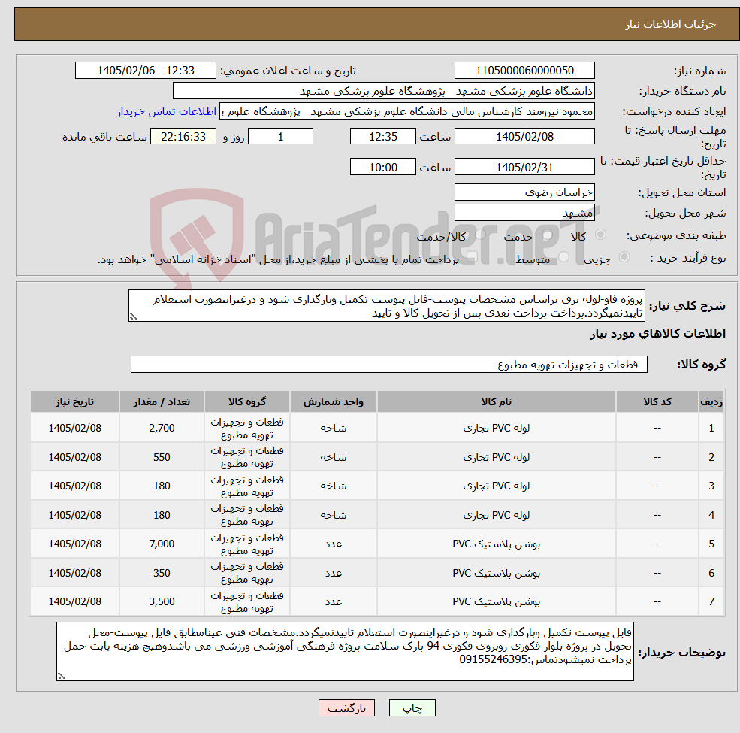
Task: Click the delivery city field مشهد
Action: click(x=524, y=213)
